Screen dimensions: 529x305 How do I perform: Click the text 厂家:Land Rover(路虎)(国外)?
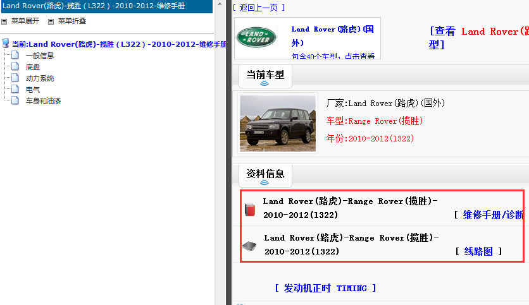(385, 103)
